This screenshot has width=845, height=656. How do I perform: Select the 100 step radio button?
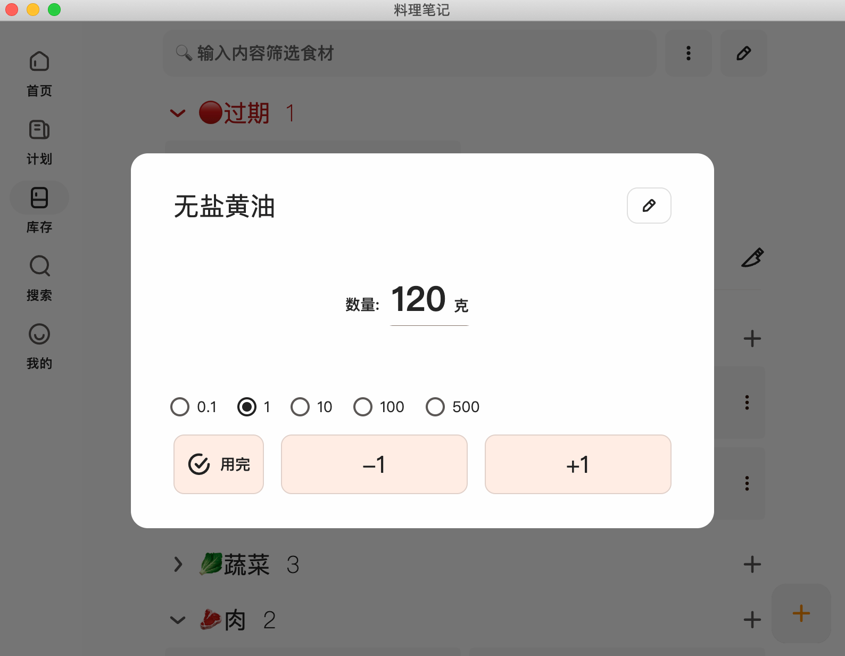pyautogui.click(x=363, y=407)
